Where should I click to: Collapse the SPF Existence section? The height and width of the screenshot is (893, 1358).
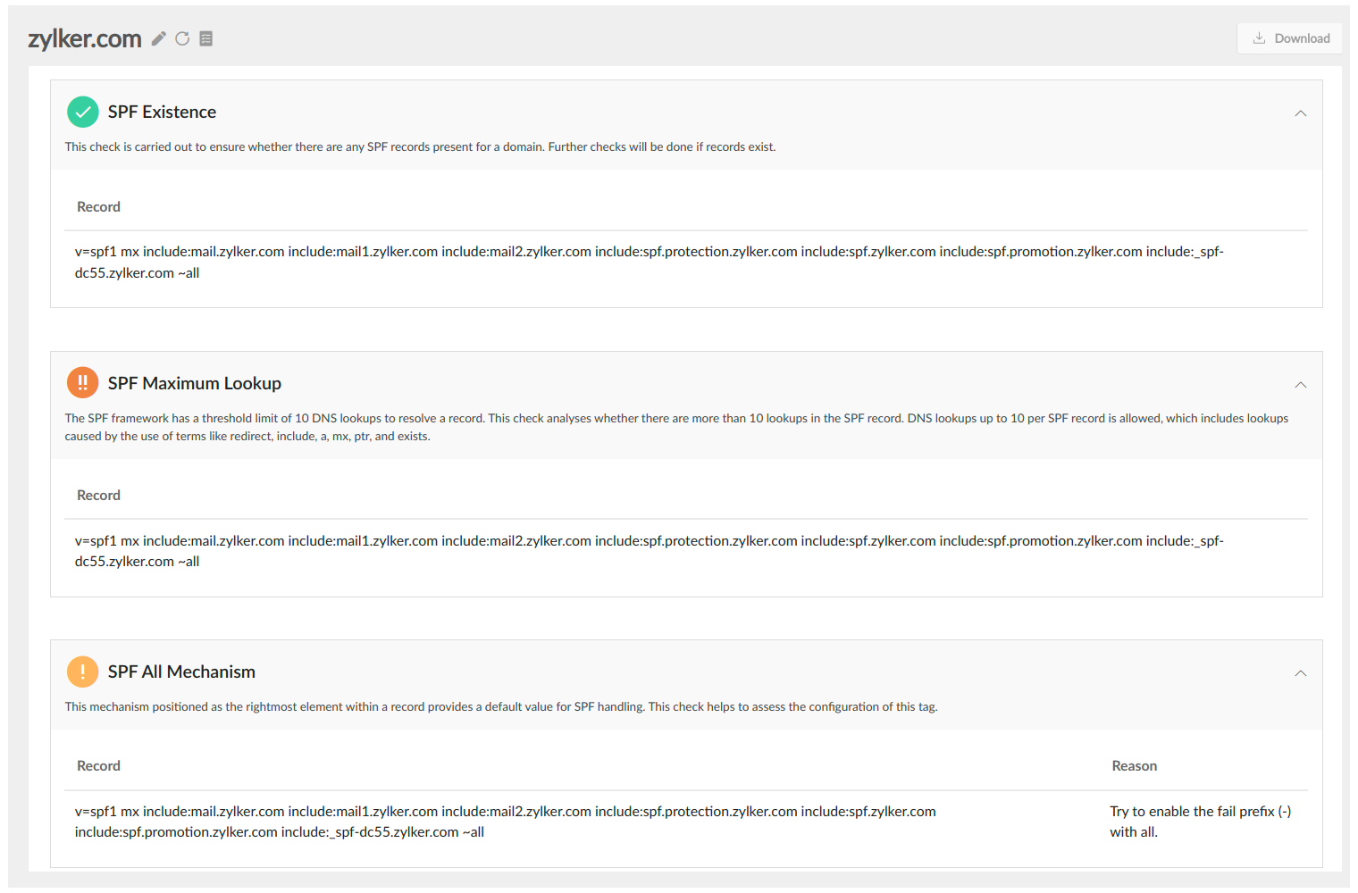click(1301, 113)
